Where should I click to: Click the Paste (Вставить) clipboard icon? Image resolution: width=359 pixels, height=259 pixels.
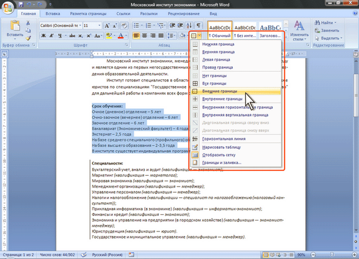click(x=15, y=26)
